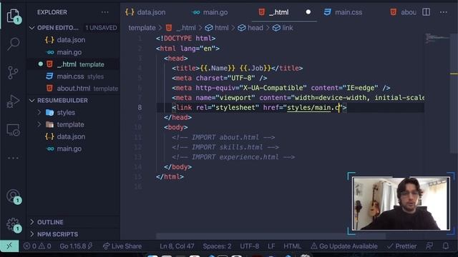The image size is (458, 257).
Task: Place cursor on DOCTYPE html line
Action: coord(185,39)
